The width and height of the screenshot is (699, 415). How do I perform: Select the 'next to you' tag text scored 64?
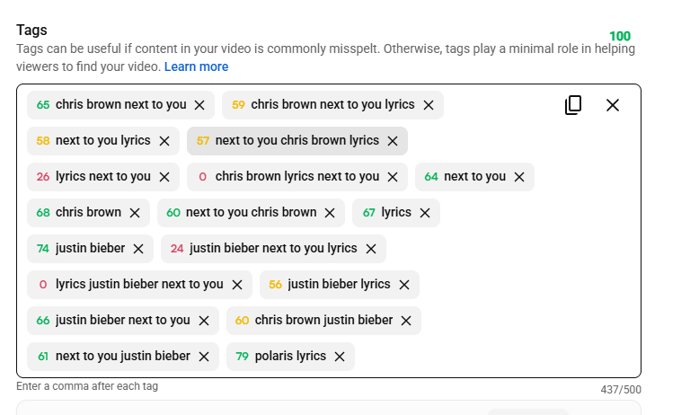[x=474, y=176]
